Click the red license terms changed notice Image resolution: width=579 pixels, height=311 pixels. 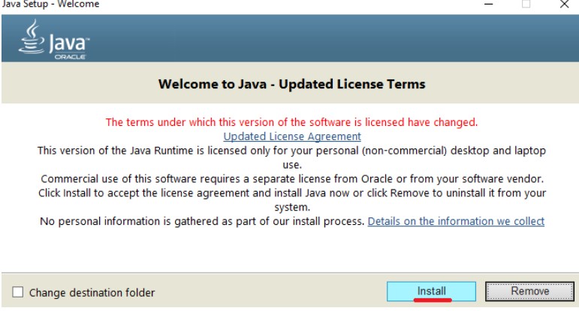coord(291,122)
